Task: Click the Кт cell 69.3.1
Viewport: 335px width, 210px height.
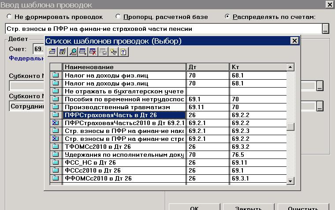Action: click(258, 178)
